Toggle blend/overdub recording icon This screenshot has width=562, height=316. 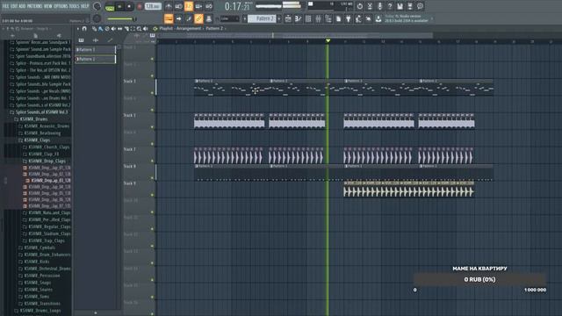tap(198, 6)
